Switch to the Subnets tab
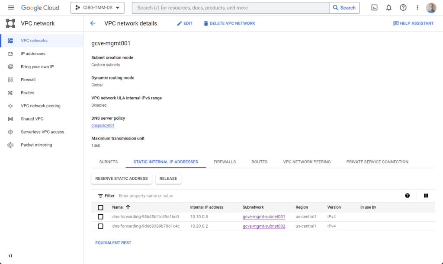 109,162
